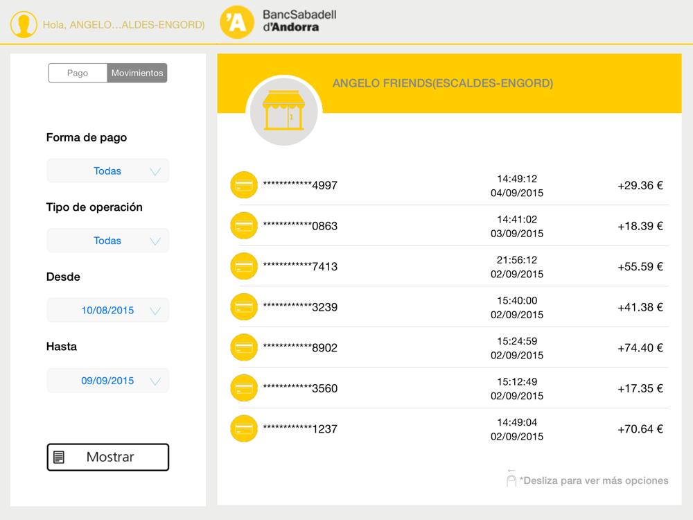This screenshot has height=520, width=693.
Task: Tap the amount +18.39 €
Action: pyautogui.click(x=640, y=226)
